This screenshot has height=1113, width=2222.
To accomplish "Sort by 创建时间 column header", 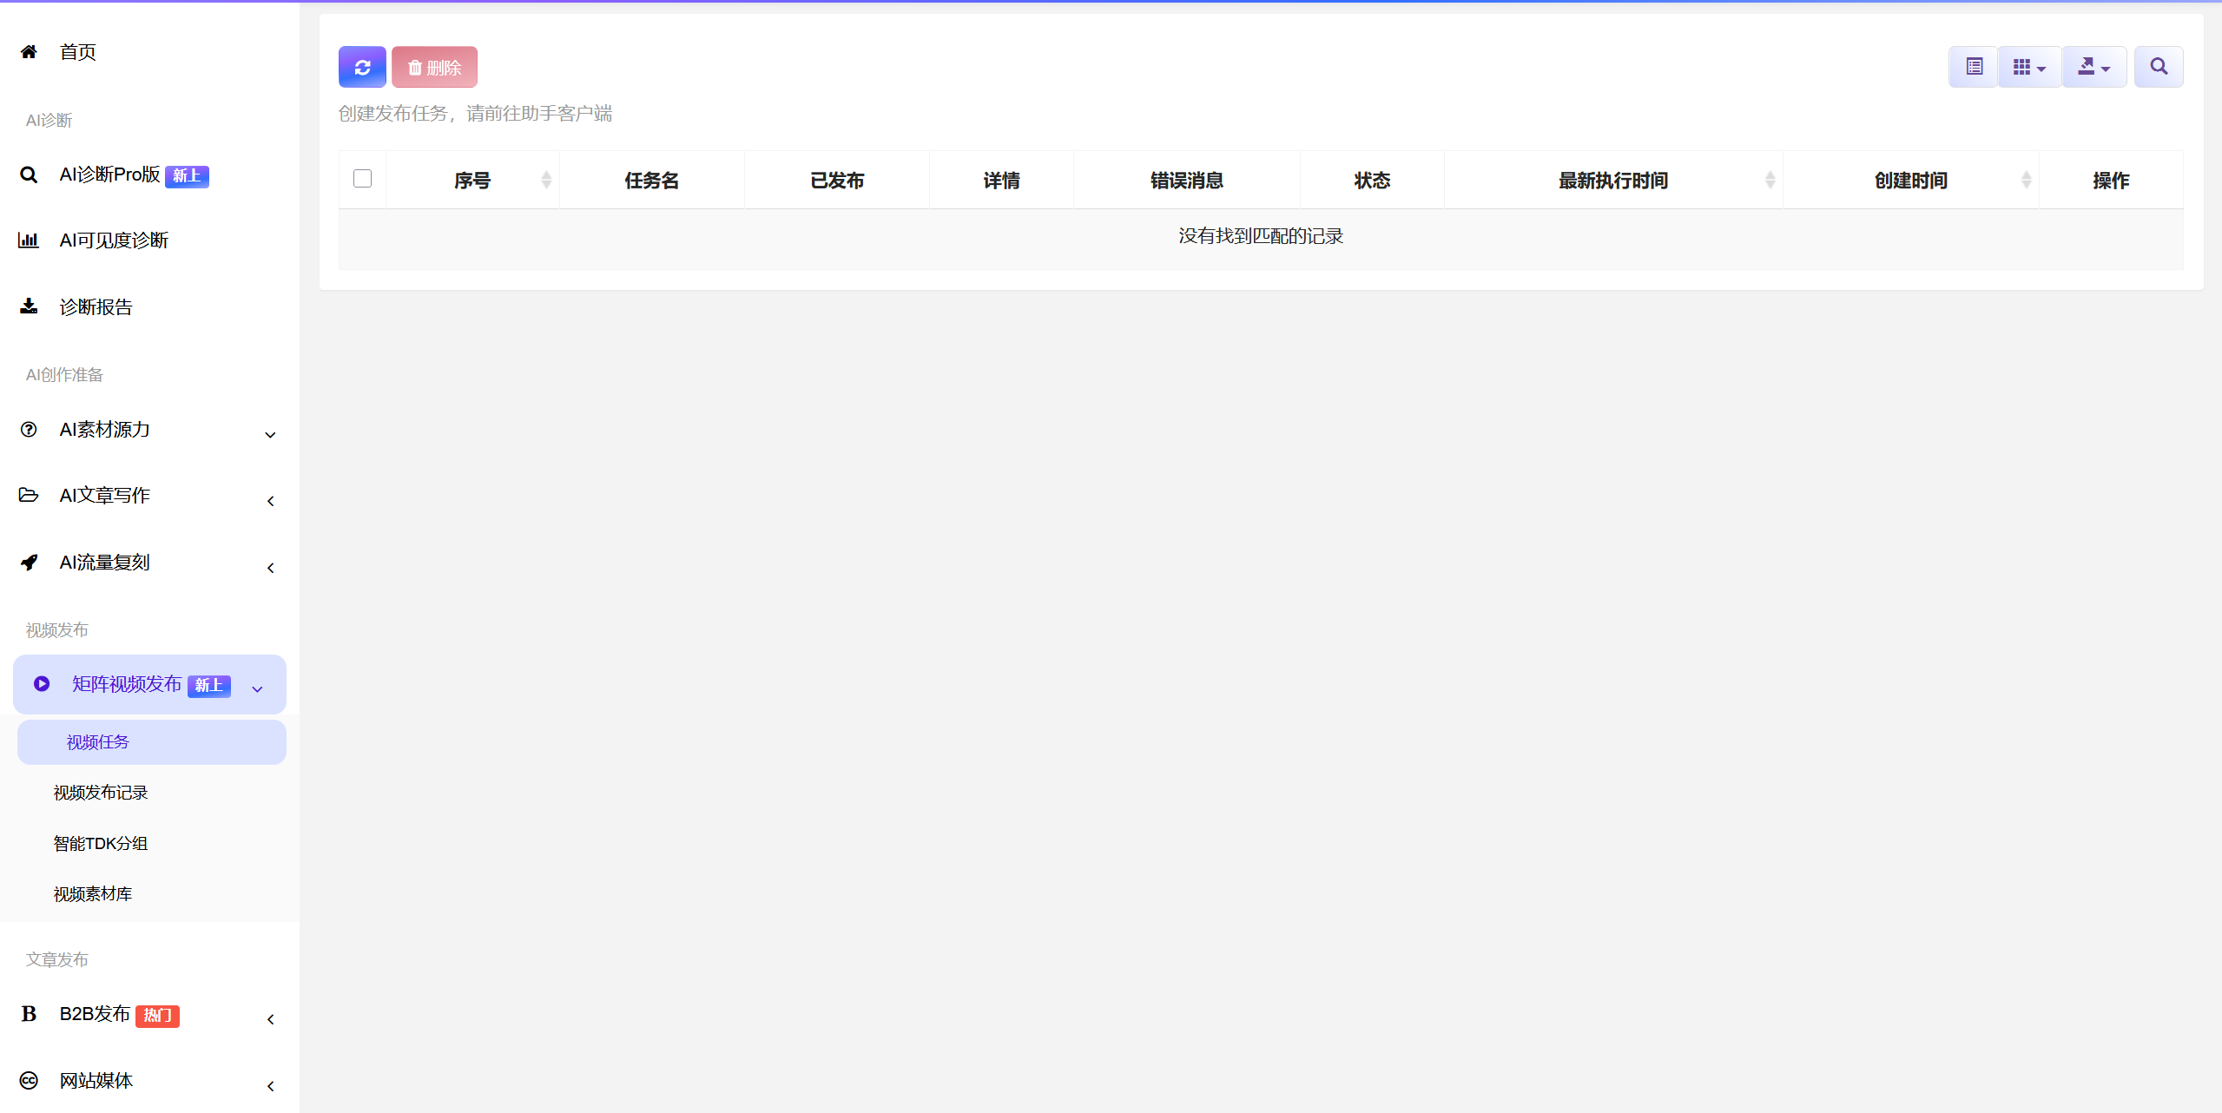I will (x=1911, y=180).
